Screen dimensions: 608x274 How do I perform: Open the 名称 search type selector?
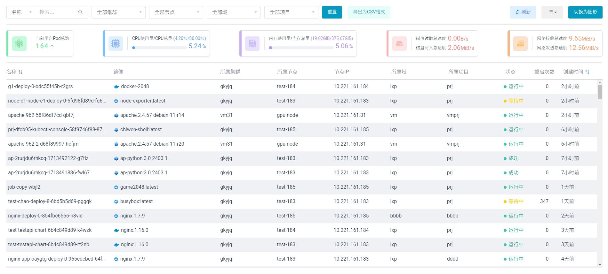(x=20, y=12)
